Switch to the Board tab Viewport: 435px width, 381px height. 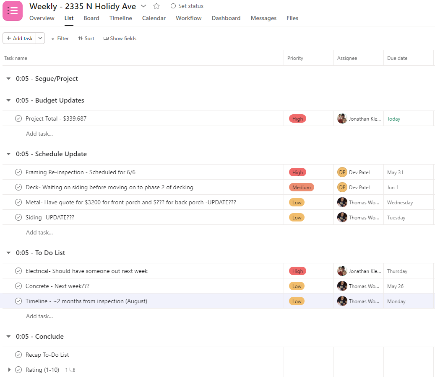[91, 18]
